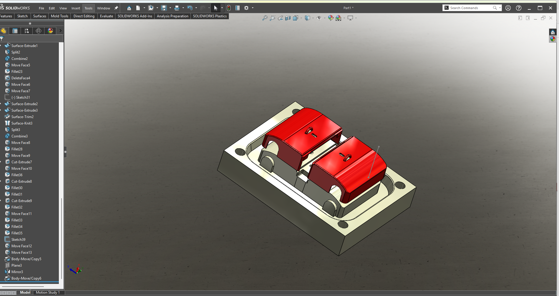Switch to the DisplayManager tab icon

click(x=50, y=31)
